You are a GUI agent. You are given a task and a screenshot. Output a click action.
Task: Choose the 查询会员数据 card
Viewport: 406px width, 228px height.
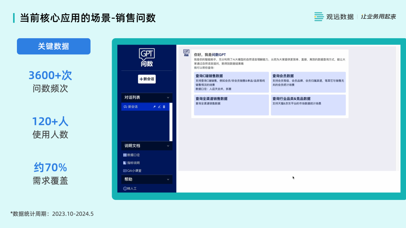coord(308,82)
